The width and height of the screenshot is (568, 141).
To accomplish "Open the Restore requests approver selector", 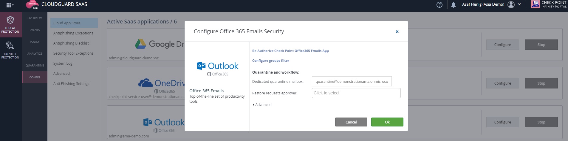I will tap(356, 93).
